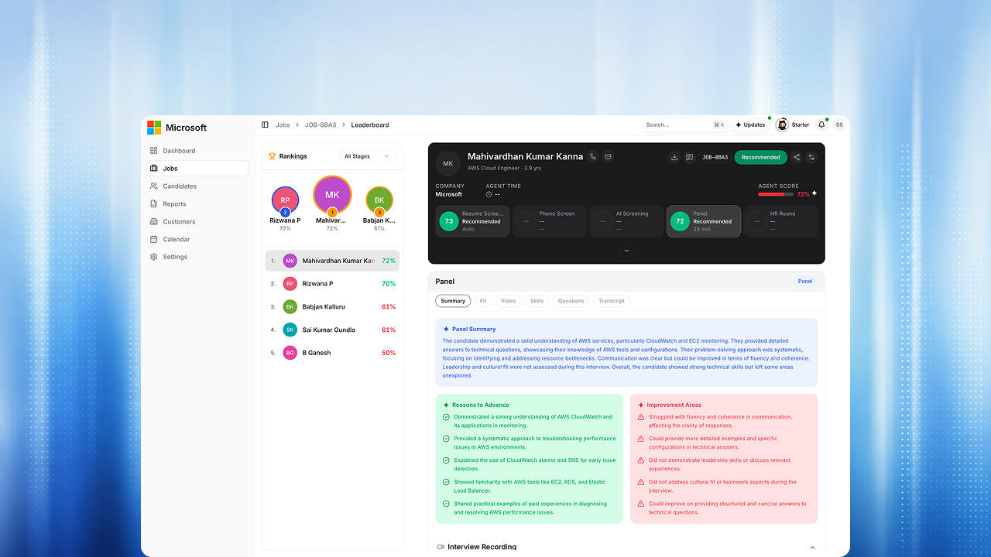This screenshot has width=991, height=557.
Task: Click the JOB-8BA3 breadcrumb link
Action: 321,125
